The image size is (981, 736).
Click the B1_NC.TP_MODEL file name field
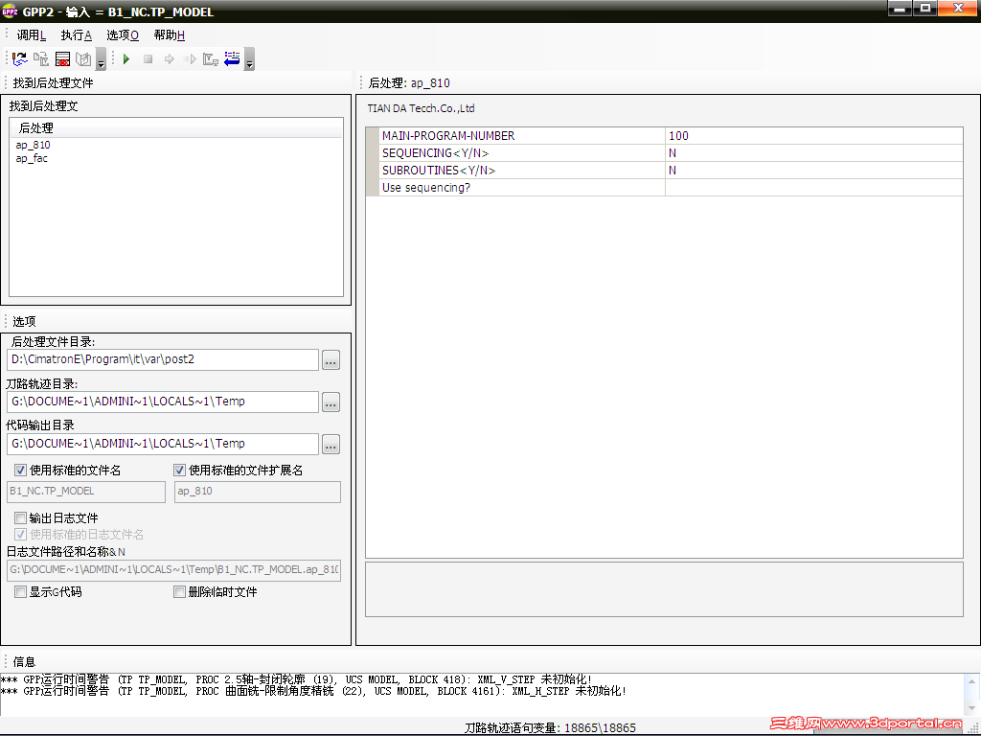point(86,492)
